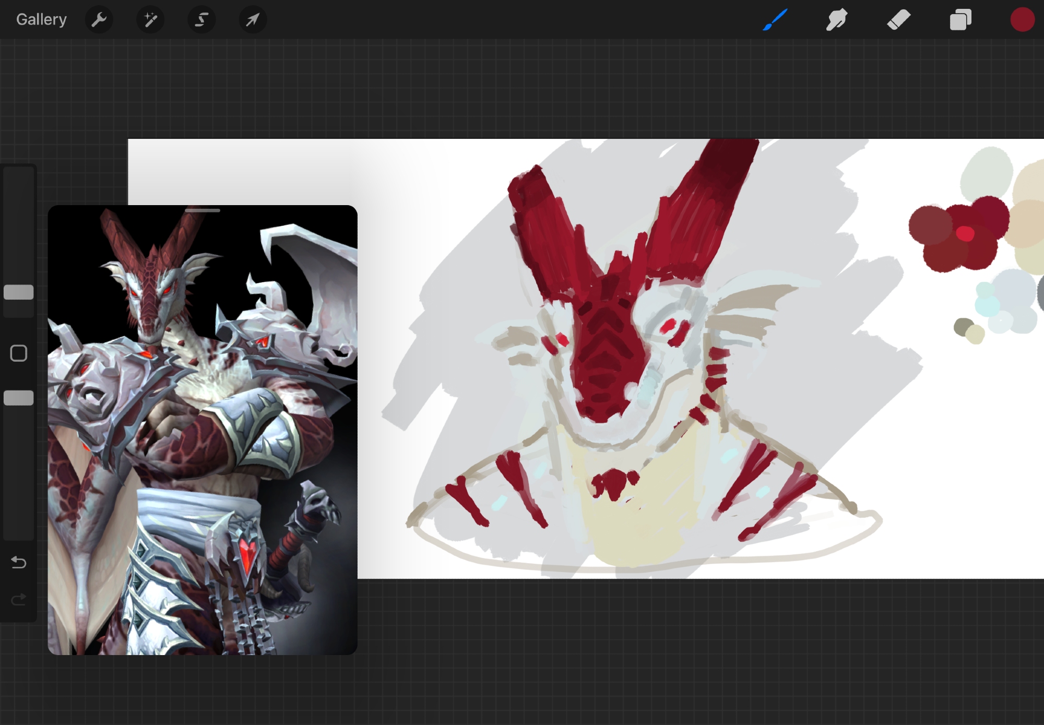Click the brush size slider handle
1044x725 pixels.
click(19, 292)
